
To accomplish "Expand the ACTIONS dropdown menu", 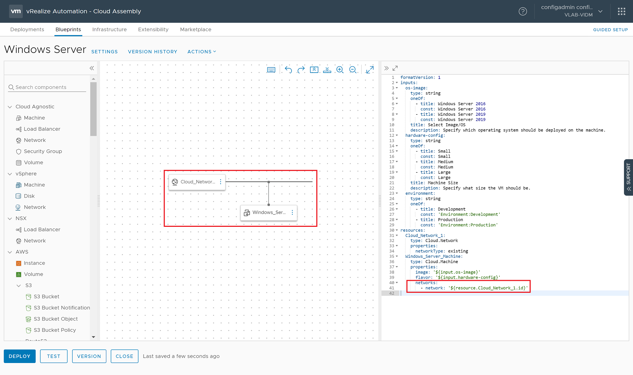I will point(201,52).
